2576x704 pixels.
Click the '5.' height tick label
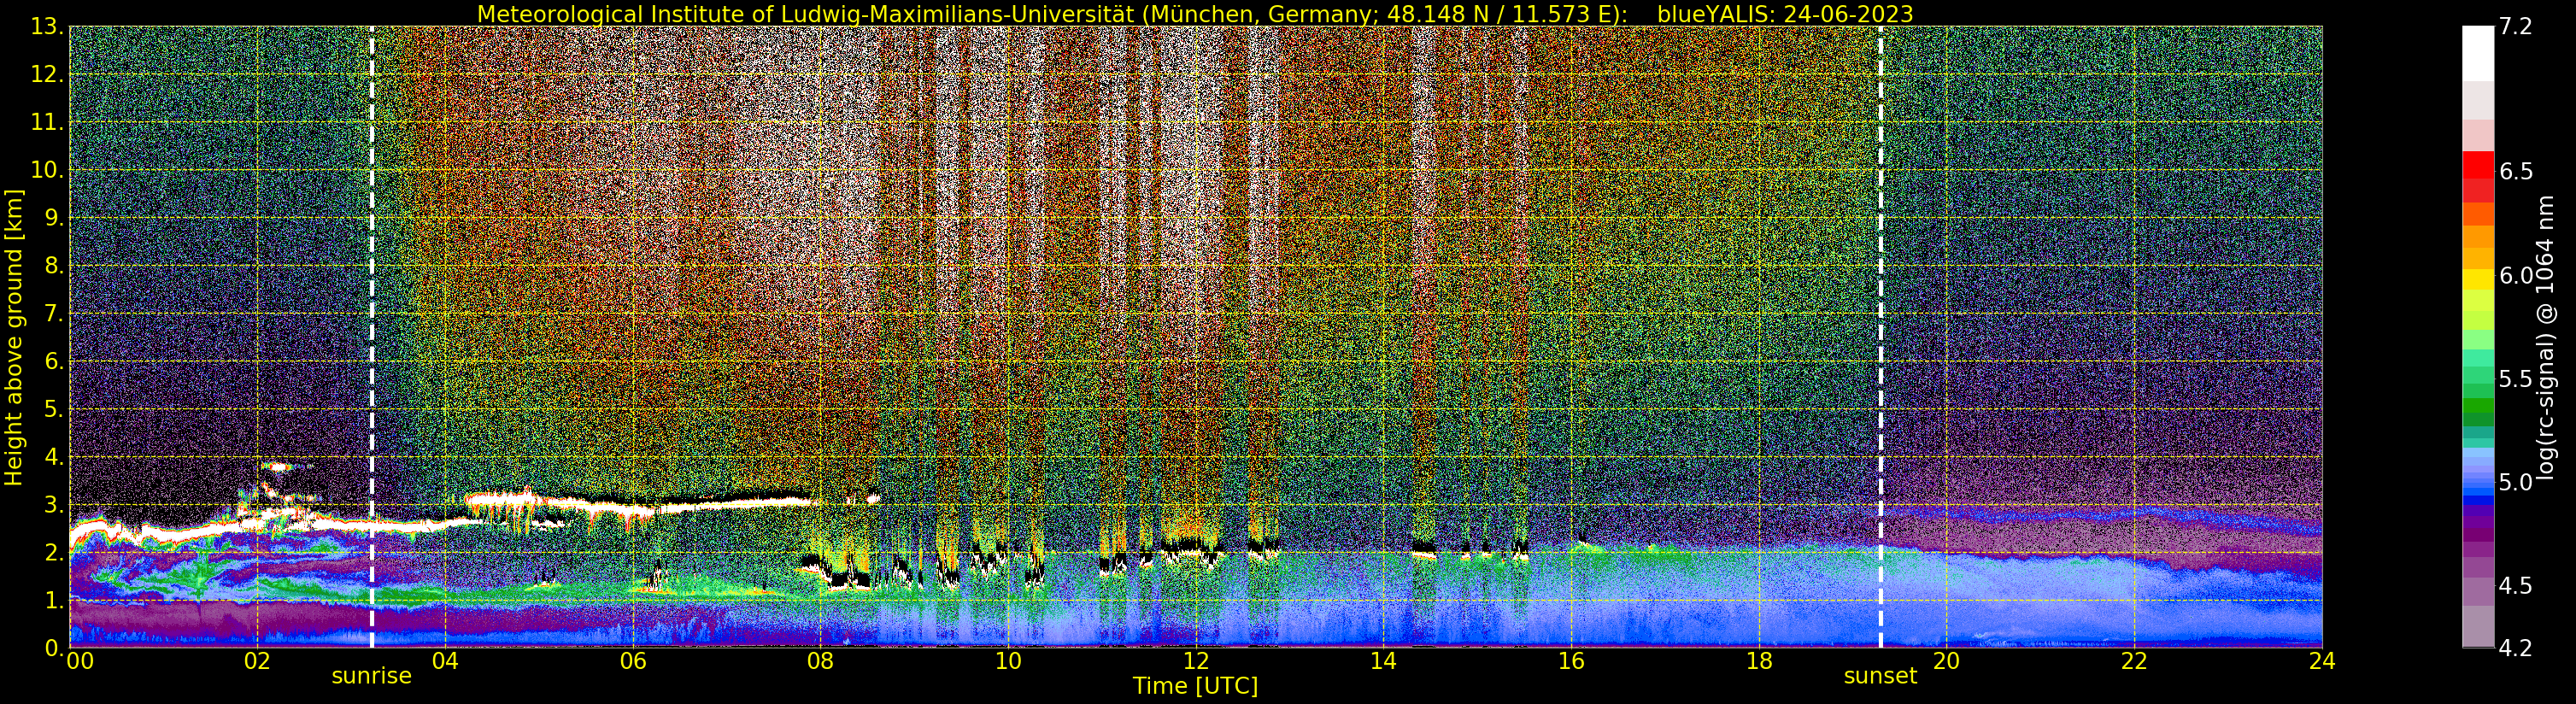55,409
